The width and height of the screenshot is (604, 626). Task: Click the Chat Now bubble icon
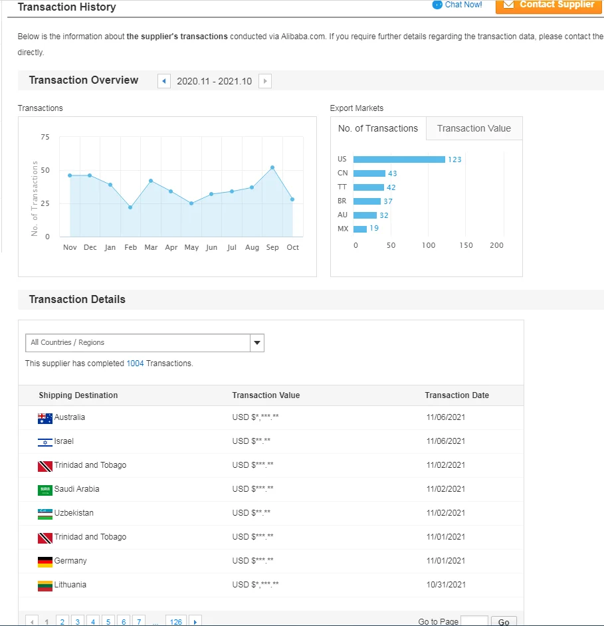[437, 5]
